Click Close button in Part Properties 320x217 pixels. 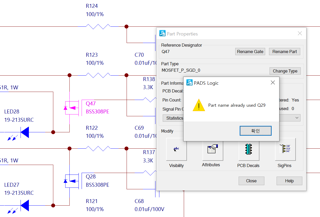[x=251, y=181]
